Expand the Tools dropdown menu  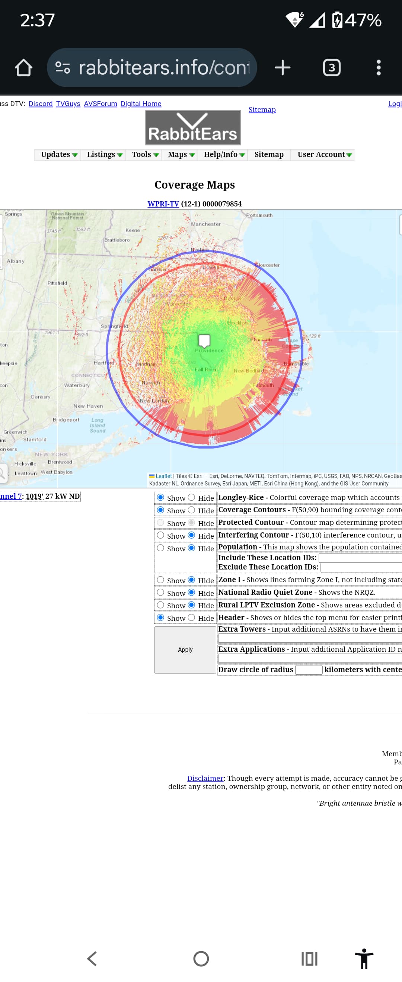(145, 154)
